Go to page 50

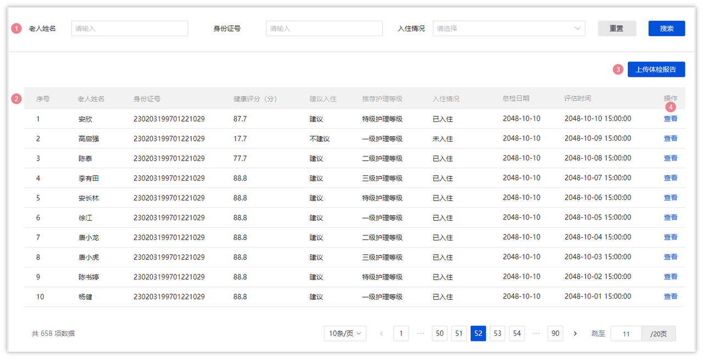(x=439, y=333)
